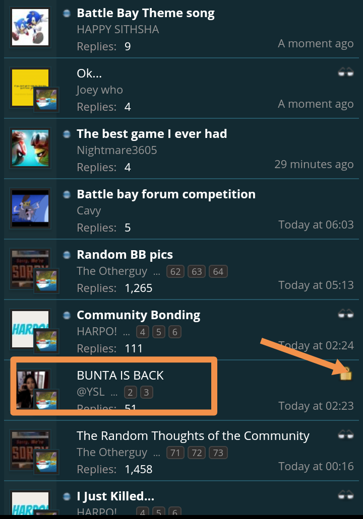Click the glasses icon beside Community Bonding
Viewport: 363px width, 519px height.
point(346,314)
